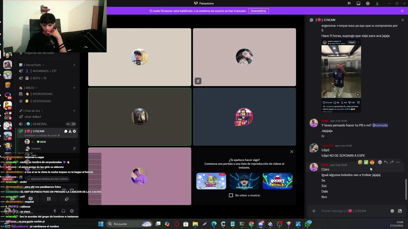Screen dimensions: 408x229
Task: Close the Streamer mode purple banner
Action: pyautogui.click(x=402, y=11)
